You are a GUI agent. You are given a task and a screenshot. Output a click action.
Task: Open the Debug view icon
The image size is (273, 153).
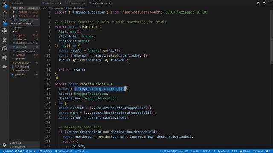[x=5, y=31]
